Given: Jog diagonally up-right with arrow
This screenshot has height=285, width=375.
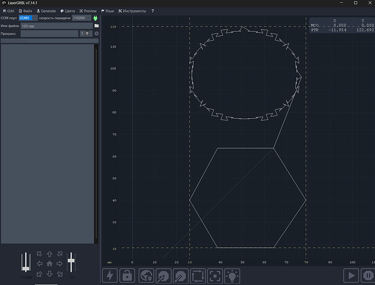Looking at the screenshot, I should (x=59, y=254).
